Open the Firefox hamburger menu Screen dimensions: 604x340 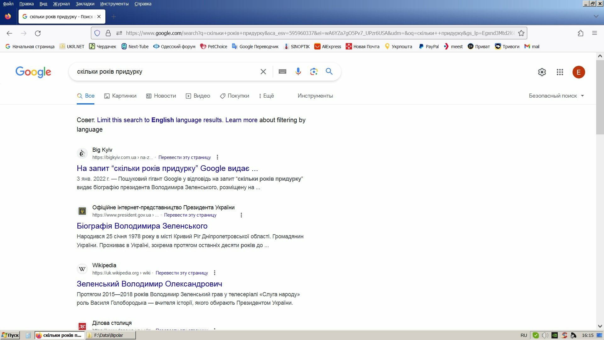click(595, 33)
